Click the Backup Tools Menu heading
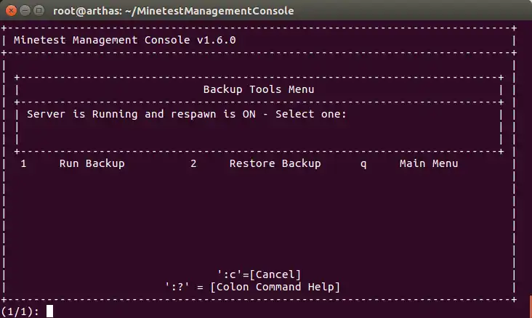532x318 pixels. pyautogui.click(x=259, y=89)
